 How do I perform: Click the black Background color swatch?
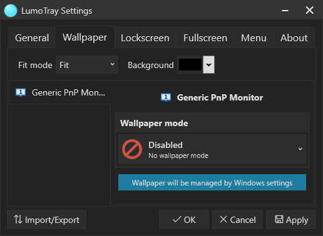[190, 65]
